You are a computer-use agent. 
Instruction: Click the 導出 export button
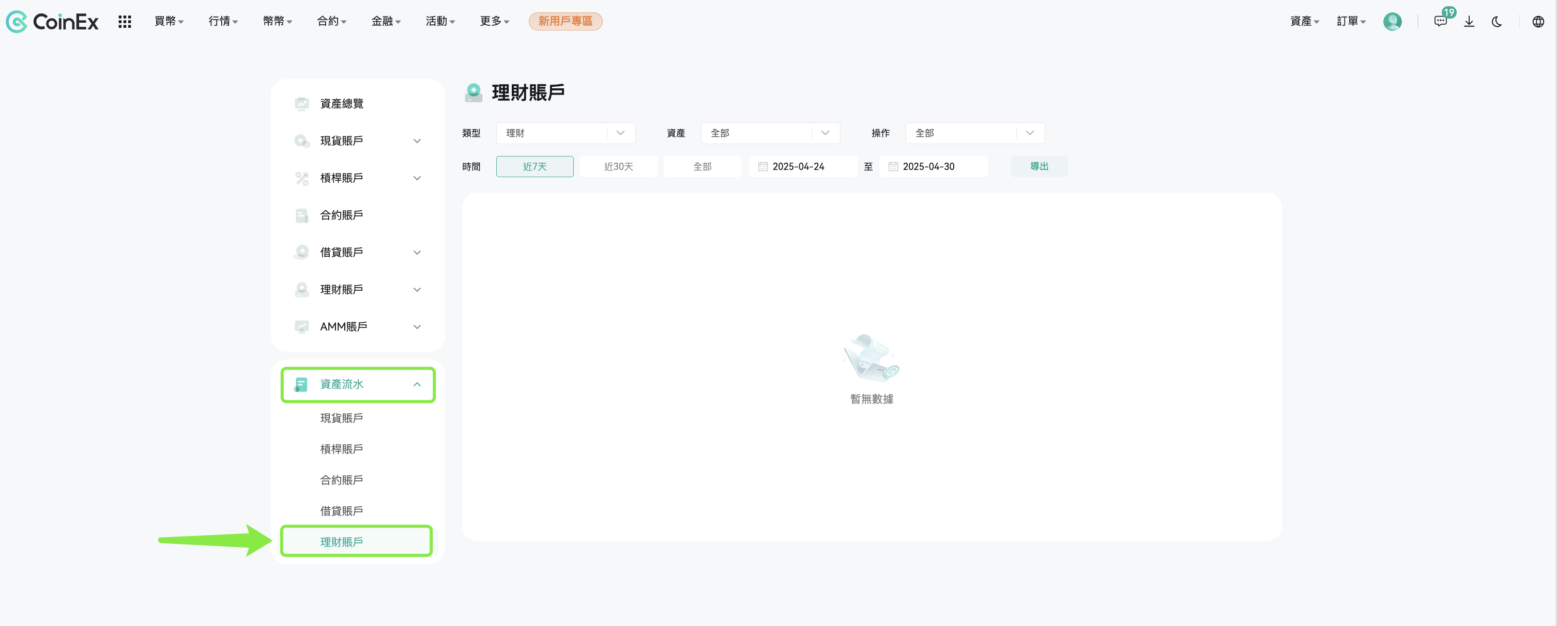[x=1039, y=167]
